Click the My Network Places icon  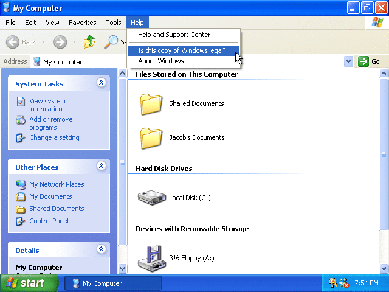[x=21, y=184]
